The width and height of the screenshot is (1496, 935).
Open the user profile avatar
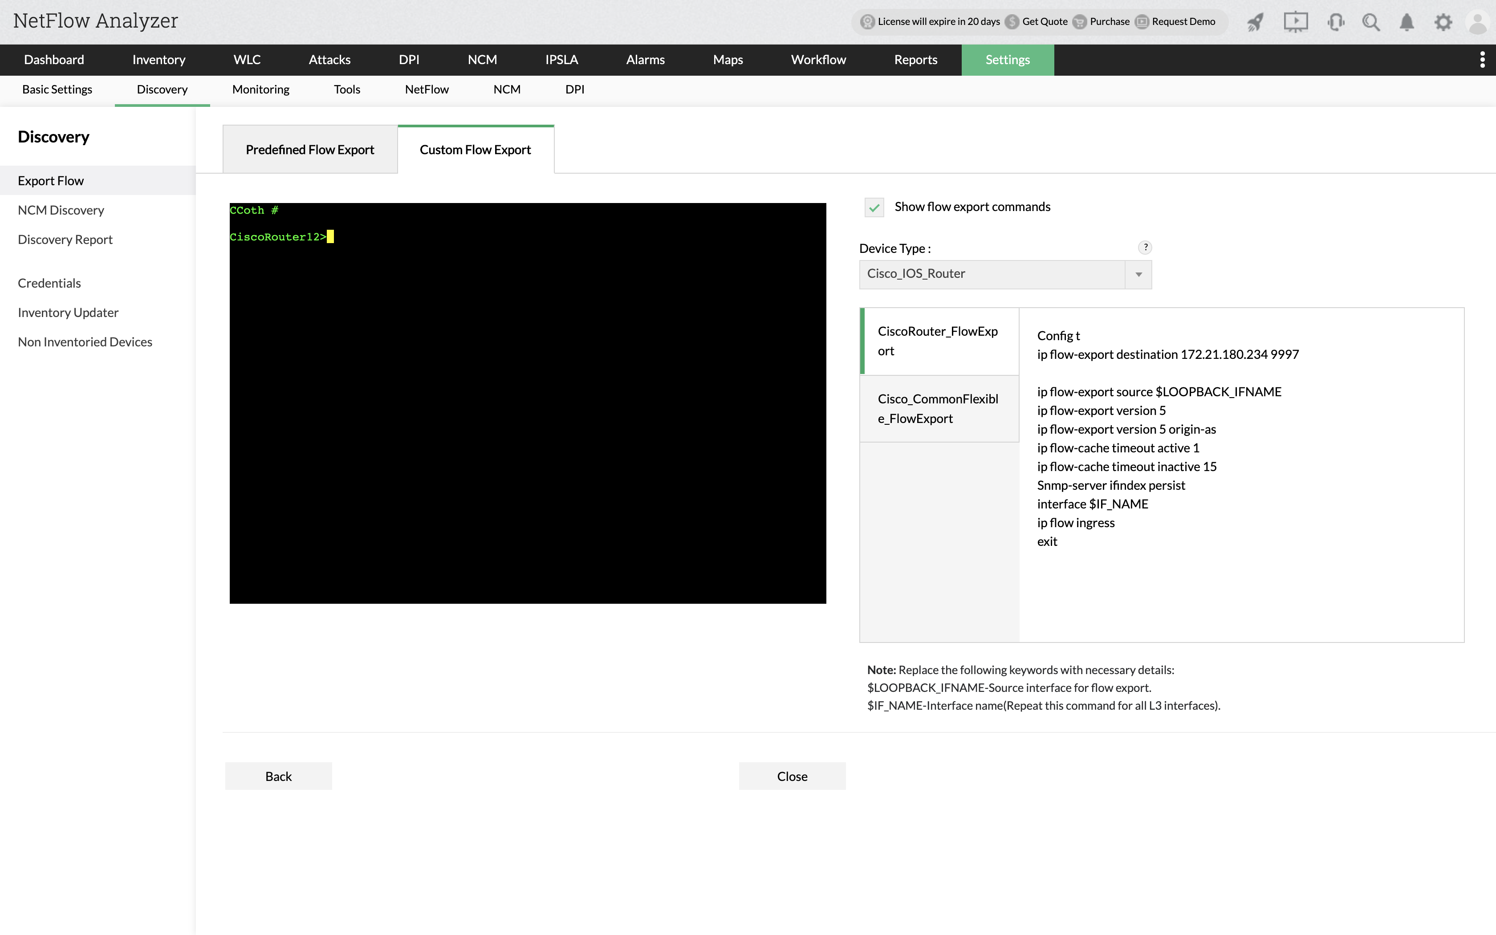pos(1477,23)
